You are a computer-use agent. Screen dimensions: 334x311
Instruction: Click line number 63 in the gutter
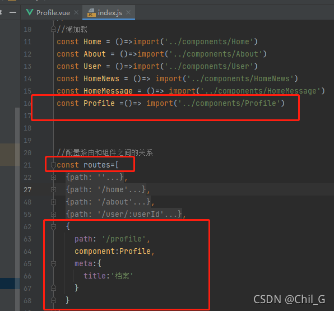(x=27, y=239)
